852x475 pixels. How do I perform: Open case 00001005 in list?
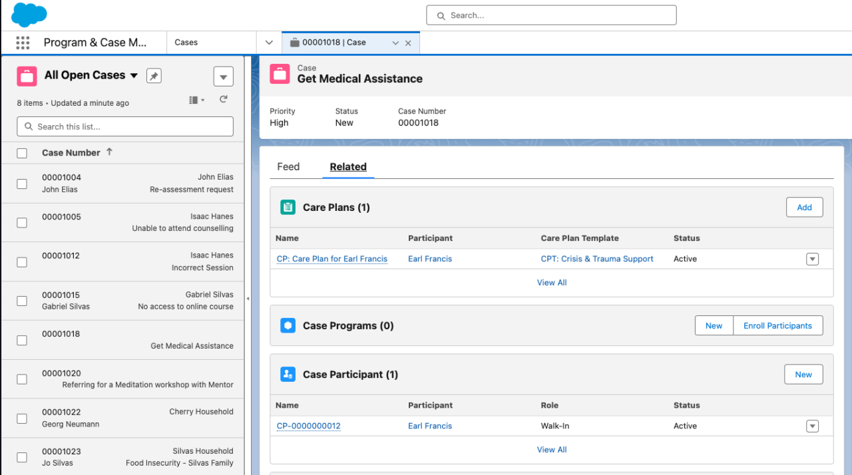coord(123,223)
